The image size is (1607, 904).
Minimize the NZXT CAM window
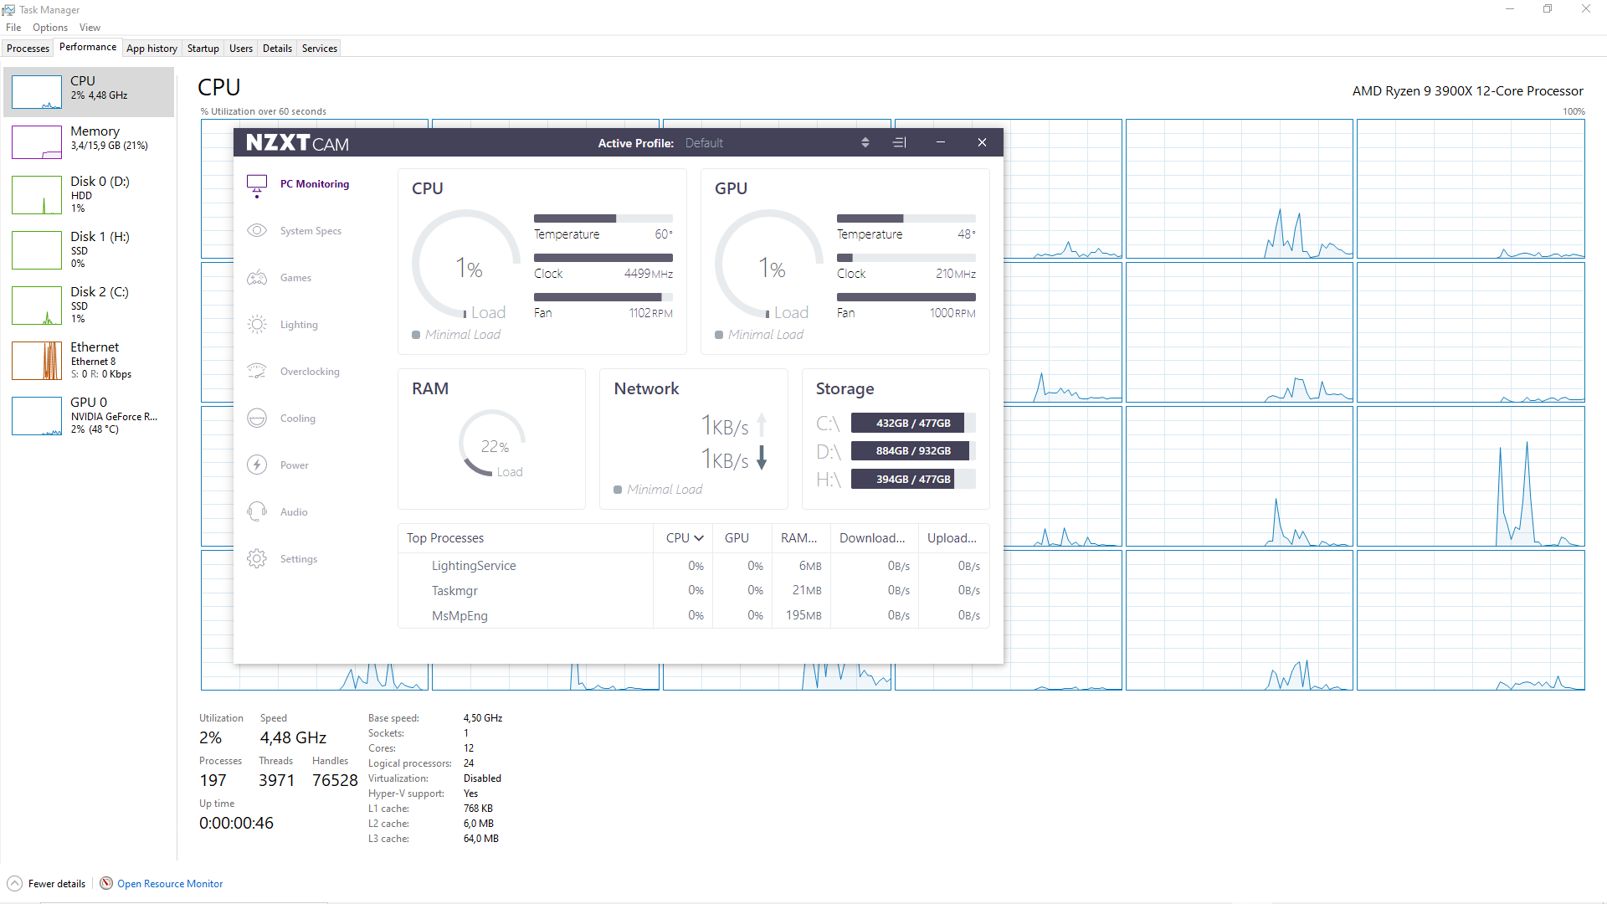[941, 143]
